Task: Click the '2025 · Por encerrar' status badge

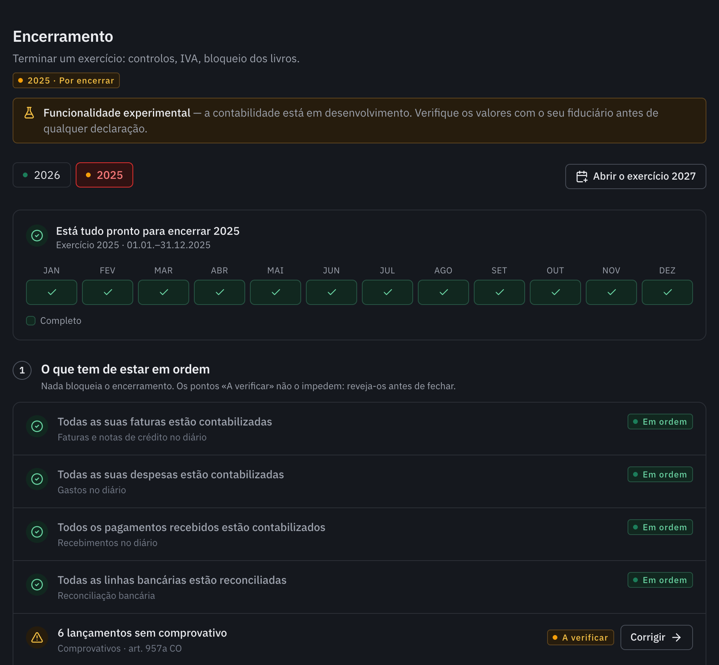Action: pos(66,80)
